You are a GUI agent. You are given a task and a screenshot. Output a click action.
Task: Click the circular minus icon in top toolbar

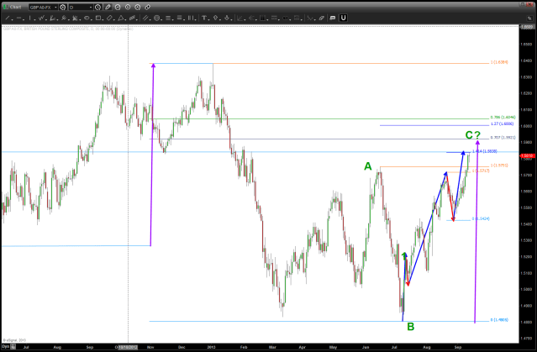coord(118,7)
